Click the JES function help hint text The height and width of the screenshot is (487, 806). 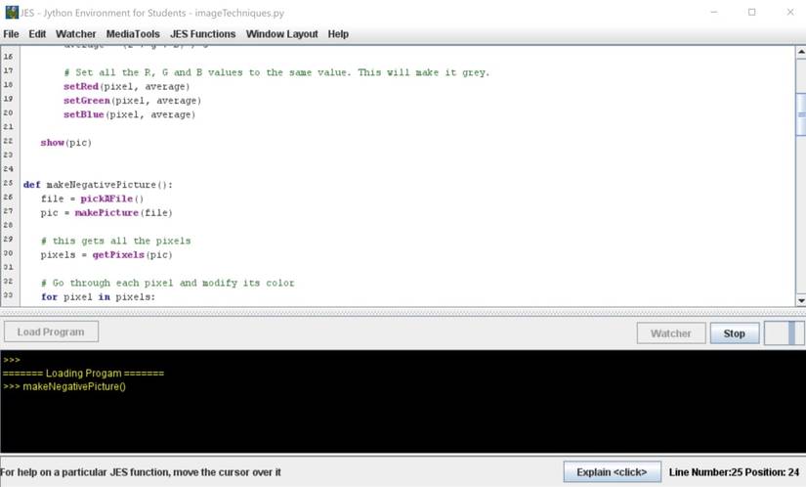pos(141,472)
